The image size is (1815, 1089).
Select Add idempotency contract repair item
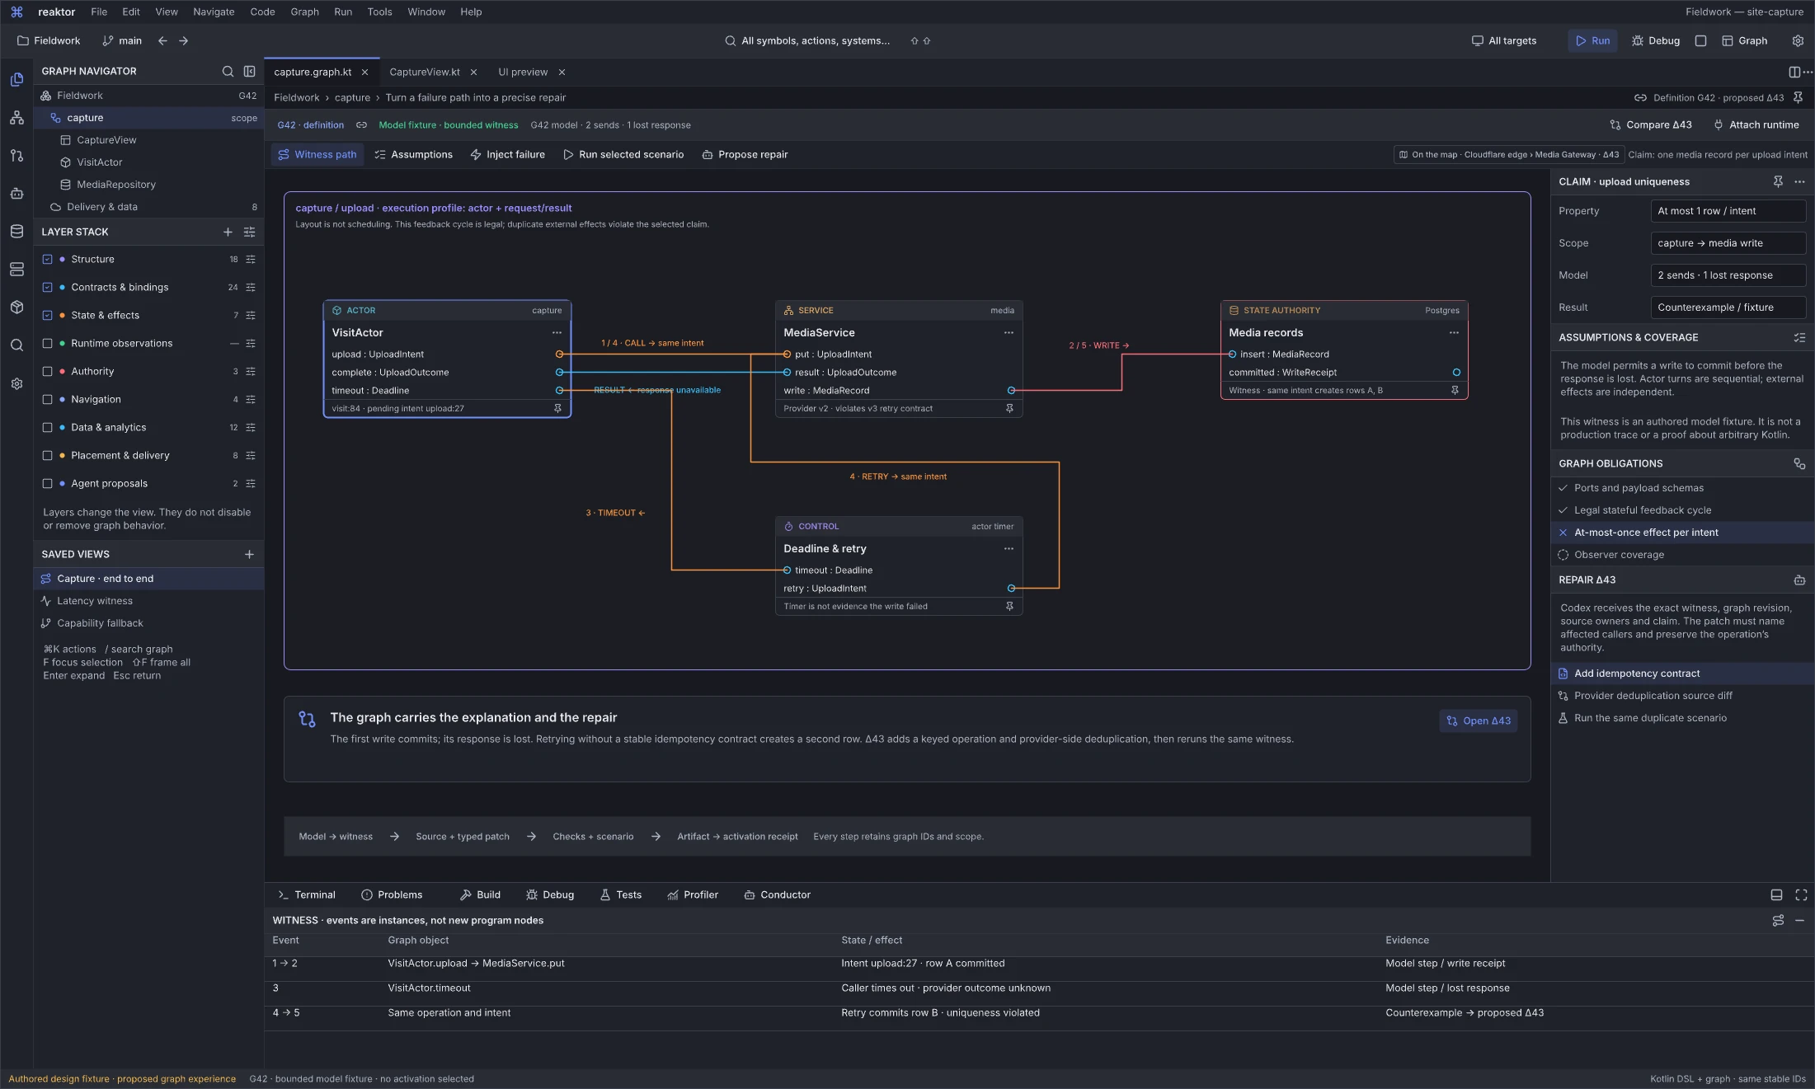1682,674
